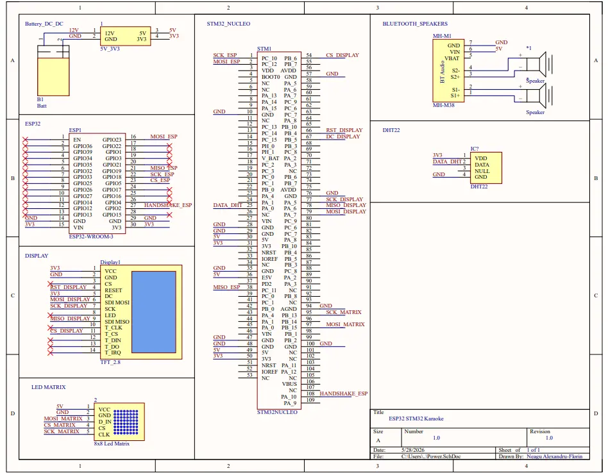Click the STM32_NUCLEO section title
This screenshot has width=608, height=473.
(x=228, y=24)
